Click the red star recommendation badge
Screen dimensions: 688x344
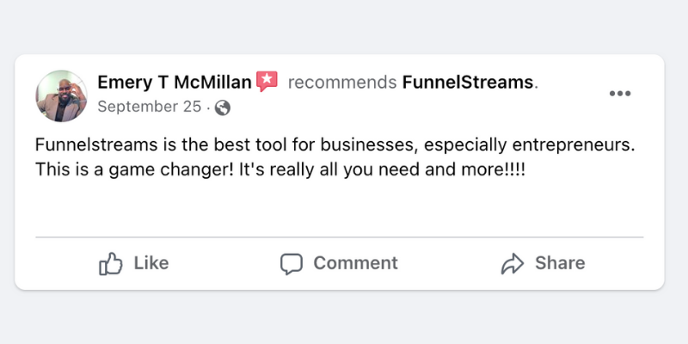coord(267,81)
